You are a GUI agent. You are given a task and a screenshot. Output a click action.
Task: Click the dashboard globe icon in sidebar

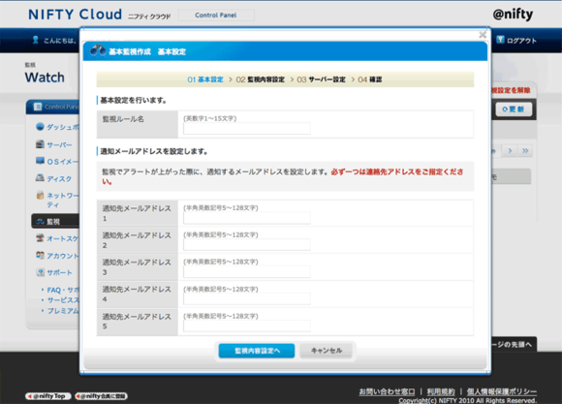(40, 127)
